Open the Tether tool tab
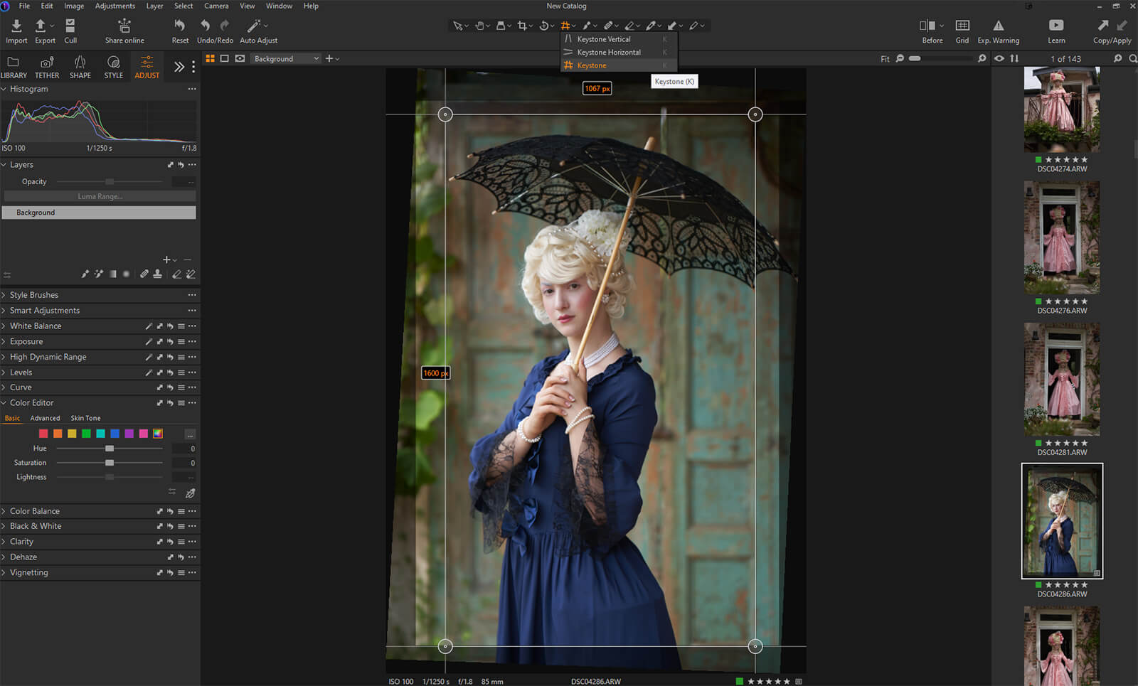 coord(47,67)
